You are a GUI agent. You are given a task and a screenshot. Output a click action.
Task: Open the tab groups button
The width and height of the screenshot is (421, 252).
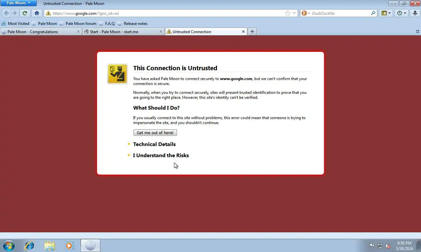418,32
